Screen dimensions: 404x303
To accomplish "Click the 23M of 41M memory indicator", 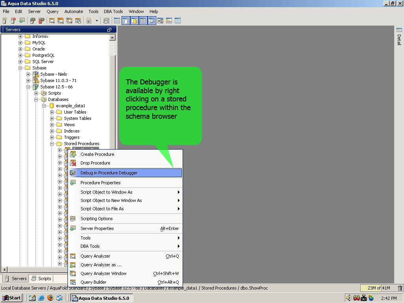I will click(x=378, y=288).
